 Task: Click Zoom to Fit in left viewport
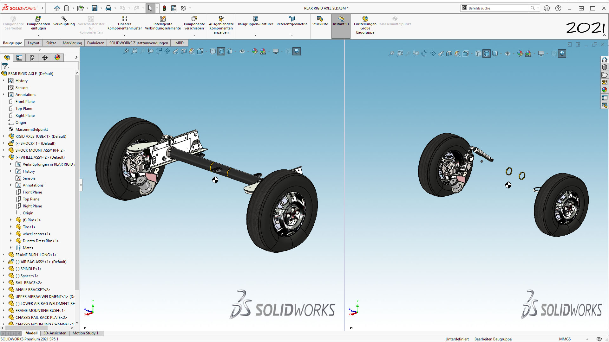(x=126, y=51)
